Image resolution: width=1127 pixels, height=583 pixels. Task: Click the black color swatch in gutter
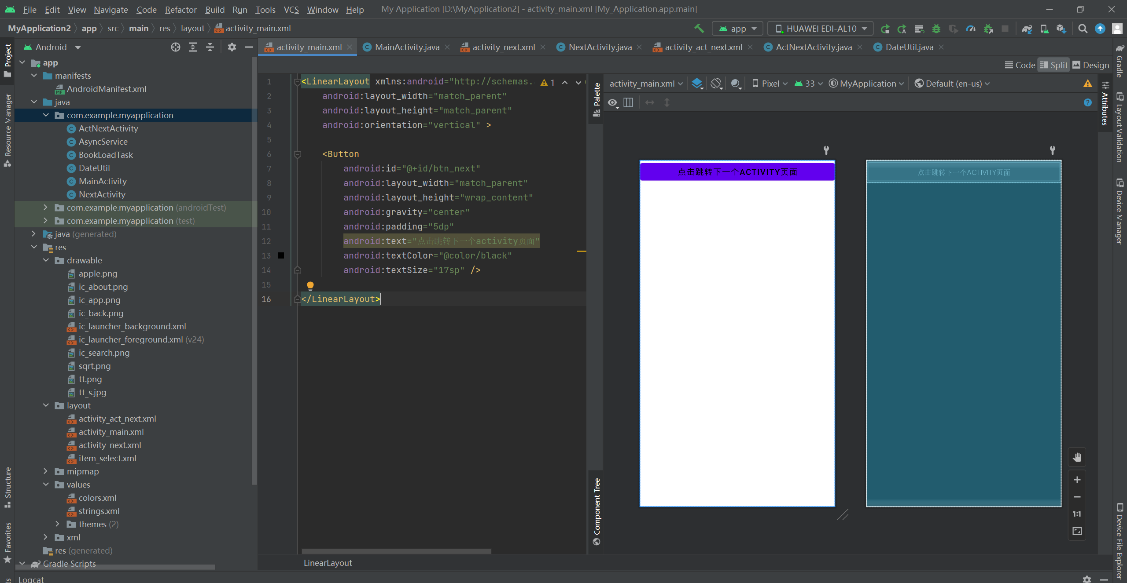click(281, 255)
